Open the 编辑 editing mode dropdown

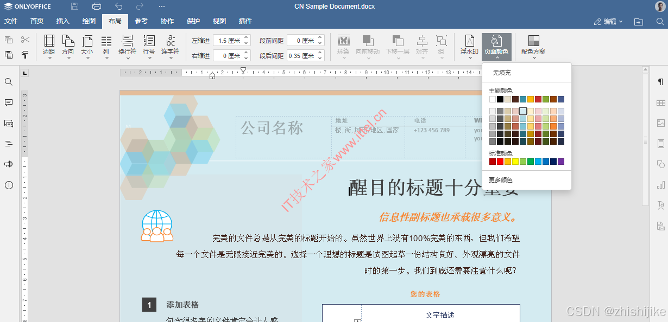608,21
